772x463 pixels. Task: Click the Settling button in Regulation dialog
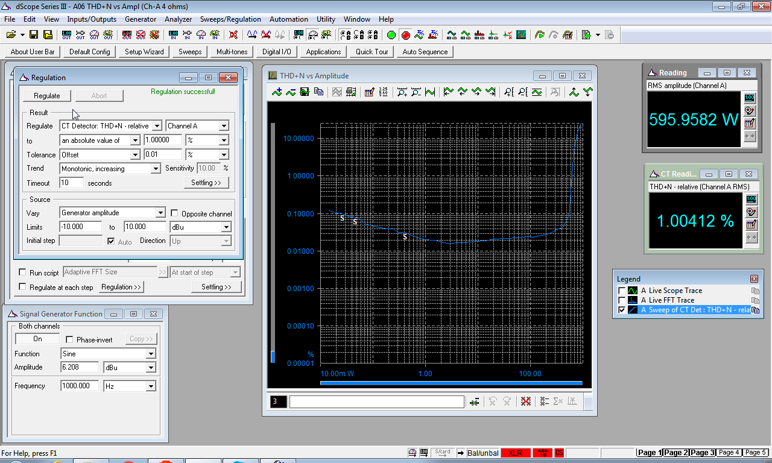pos(206,183)
